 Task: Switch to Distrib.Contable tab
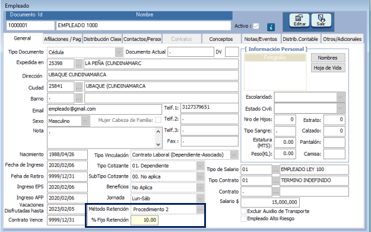[300, 39]
